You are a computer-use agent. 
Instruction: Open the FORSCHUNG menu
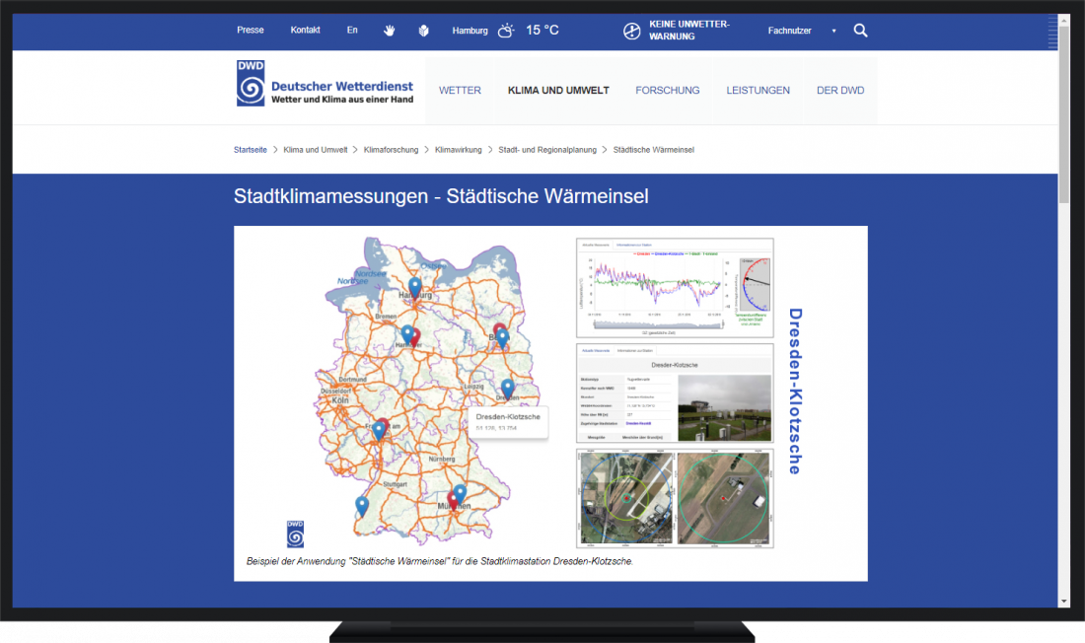668,90
